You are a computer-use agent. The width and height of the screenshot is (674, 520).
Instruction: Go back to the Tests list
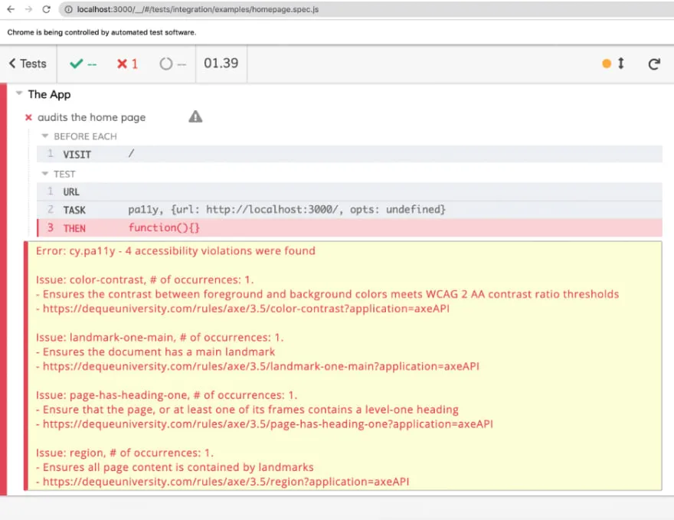(28, 64)
